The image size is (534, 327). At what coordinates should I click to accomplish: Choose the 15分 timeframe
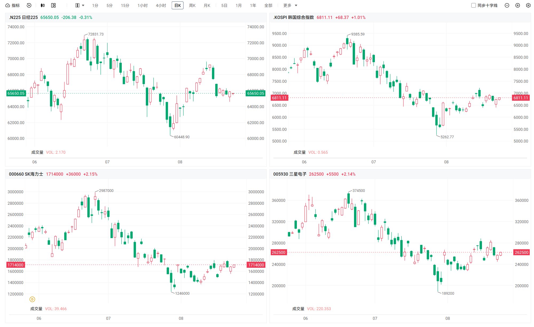[125, 5]
